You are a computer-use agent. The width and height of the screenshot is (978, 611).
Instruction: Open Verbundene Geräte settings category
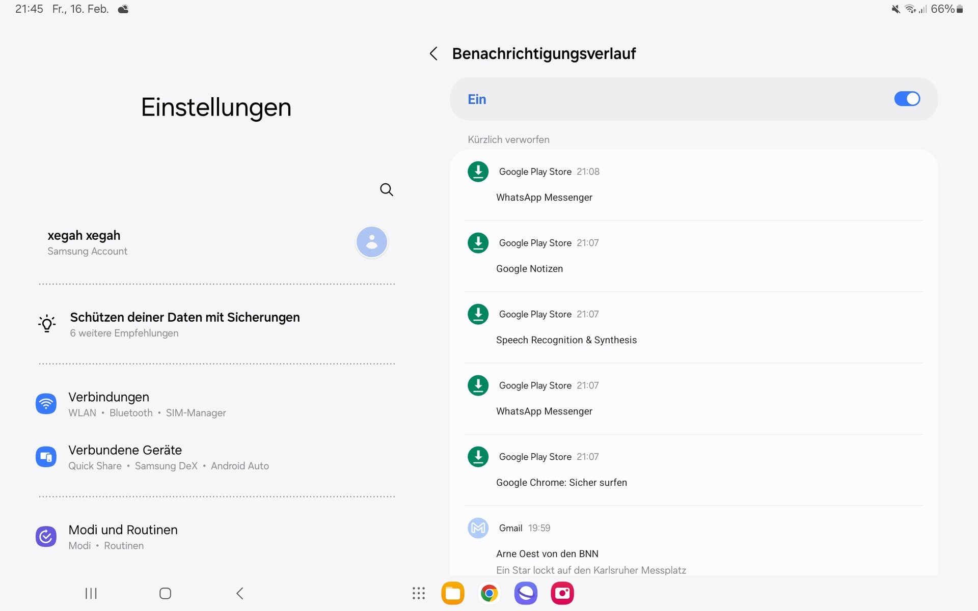pos(217,457)
